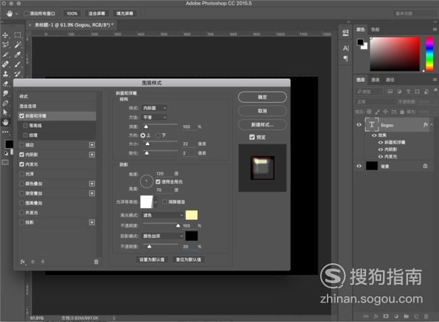Image resolution: width=439 pixels, height=322 pixels.
Task: Enable the 纹理 checkbox
Action: 26,135
